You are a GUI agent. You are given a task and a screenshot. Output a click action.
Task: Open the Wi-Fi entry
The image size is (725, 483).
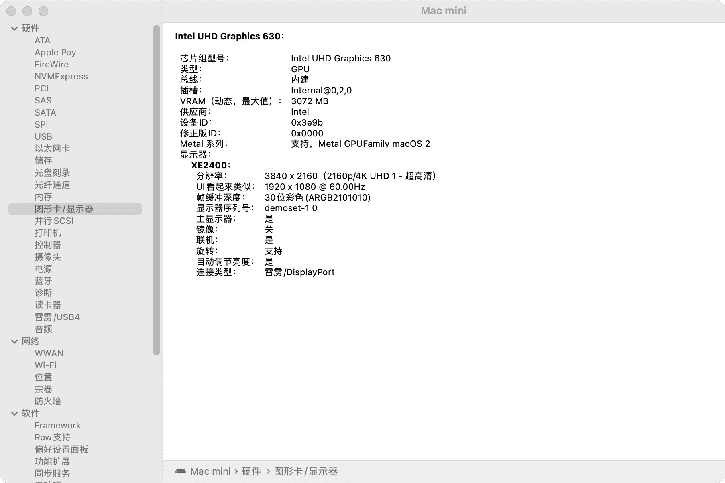click(46, 365)
